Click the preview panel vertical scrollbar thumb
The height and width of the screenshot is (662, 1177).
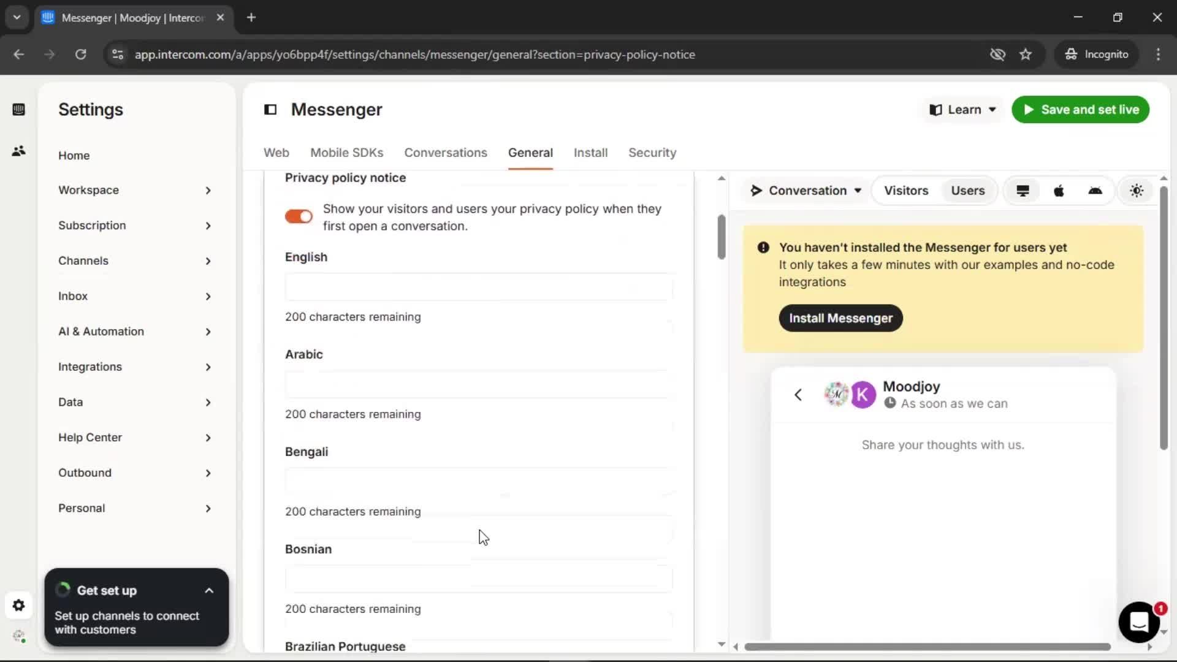pos(1164,318)
